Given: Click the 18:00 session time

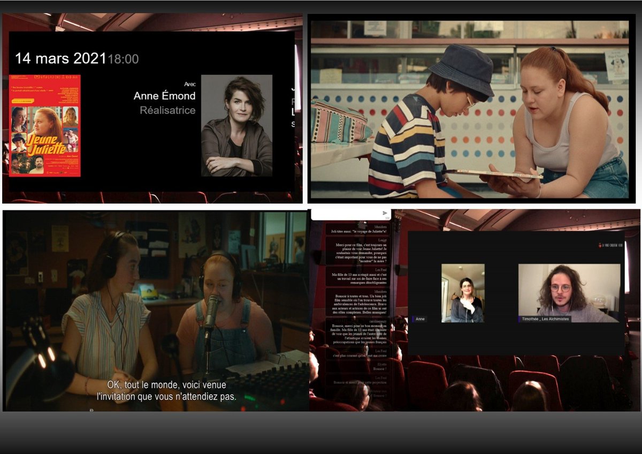Looking at the screenshot, I should 124,59.
